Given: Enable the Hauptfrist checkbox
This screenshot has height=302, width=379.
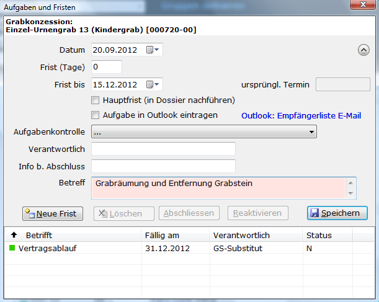Looking at the screenshot, I should pos(96,100).
